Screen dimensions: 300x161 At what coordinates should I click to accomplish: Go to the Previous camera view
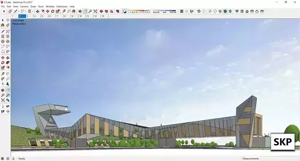click(x=8, y=100)
